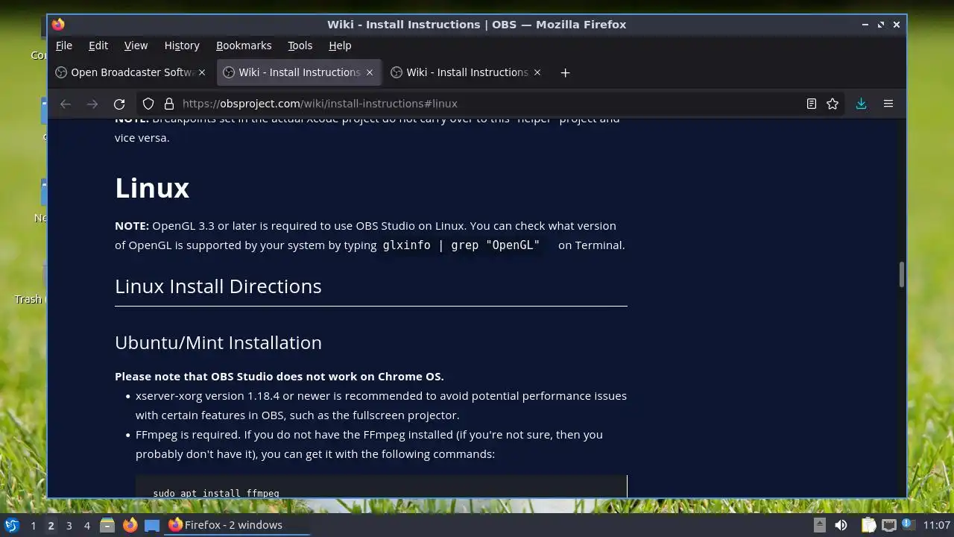
Task: Toggle reader view in address bar
Action: (812, 104)
